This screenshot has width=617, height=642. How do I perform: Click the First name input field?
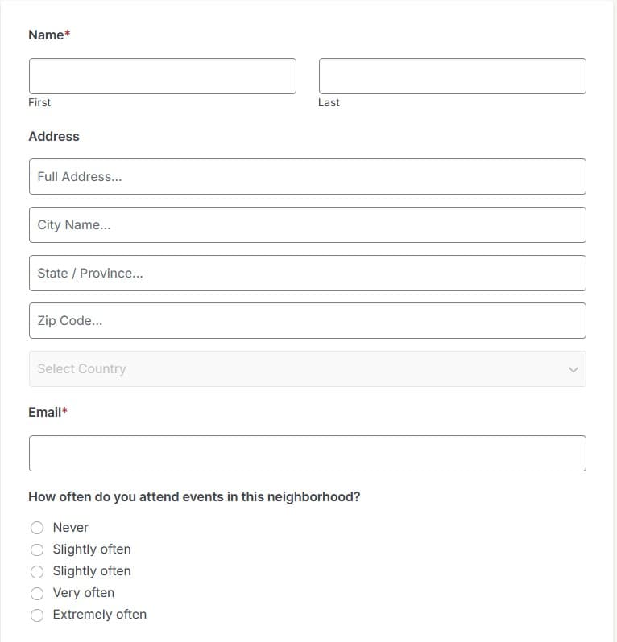pyautogui.click(x=163, y=76)
